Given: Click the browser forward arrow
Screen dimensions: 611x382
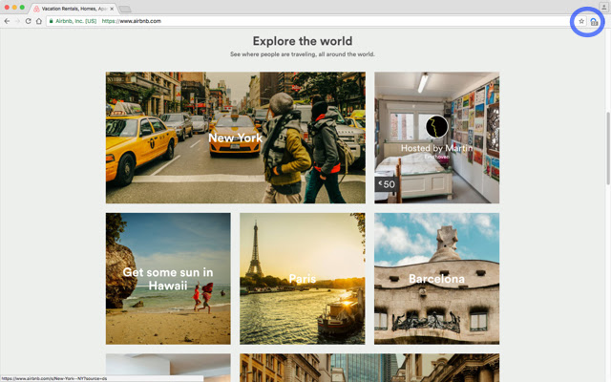Looking at the screenshot, I should pos(17,21).
